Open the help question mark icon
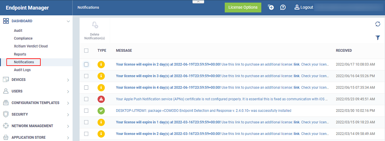 coord(283,7)
